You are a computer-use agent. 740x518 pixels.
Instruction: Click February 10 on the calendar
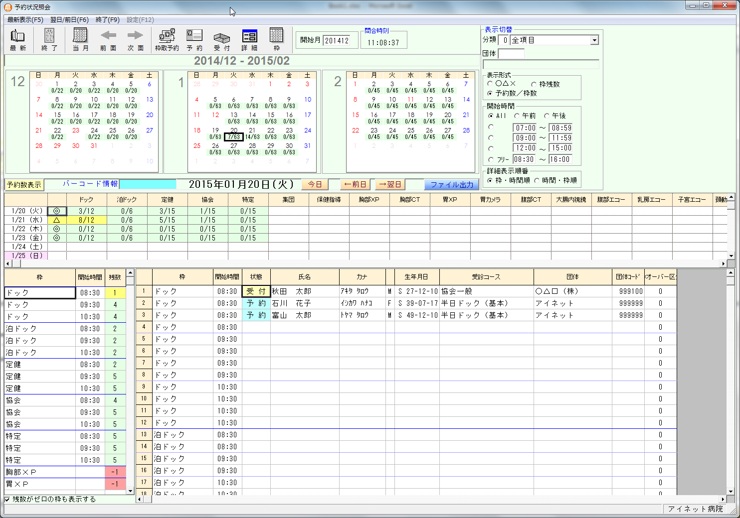392,103
